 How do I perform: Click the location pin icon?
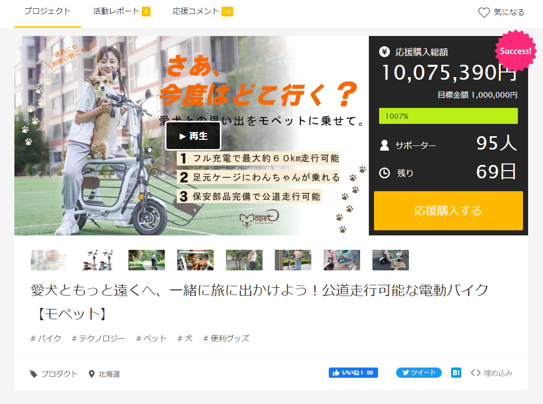[91, 374]
